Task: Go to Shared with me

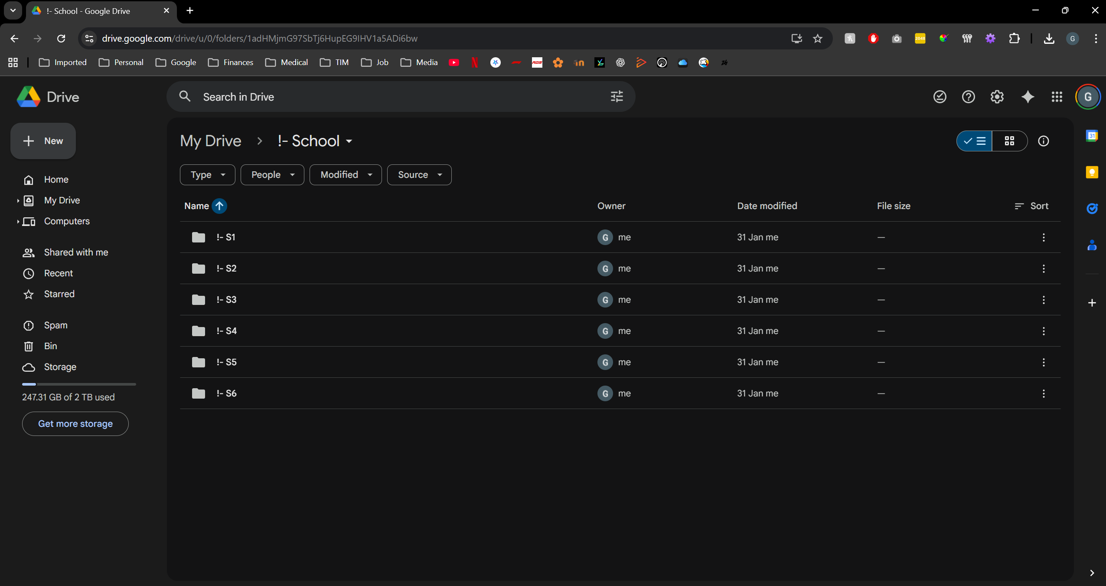Action: click(76, 252)
